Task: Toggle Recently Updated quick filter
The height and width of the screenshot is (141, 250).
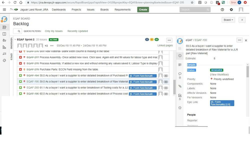Action: (x=78, y=31)
